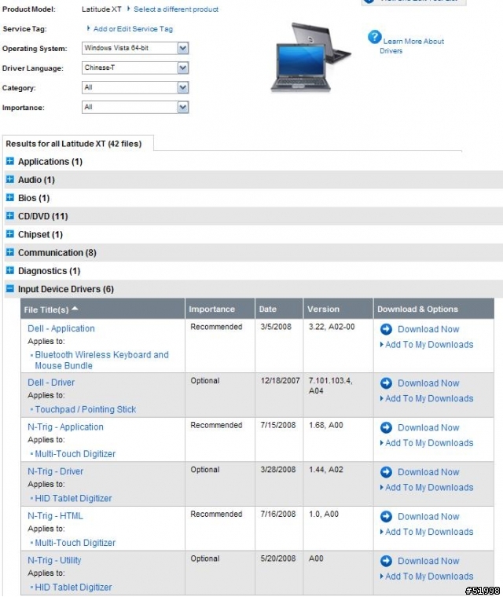Click Multi-Touch Digitizer under N-Trig - HTML

click(75, 543)
